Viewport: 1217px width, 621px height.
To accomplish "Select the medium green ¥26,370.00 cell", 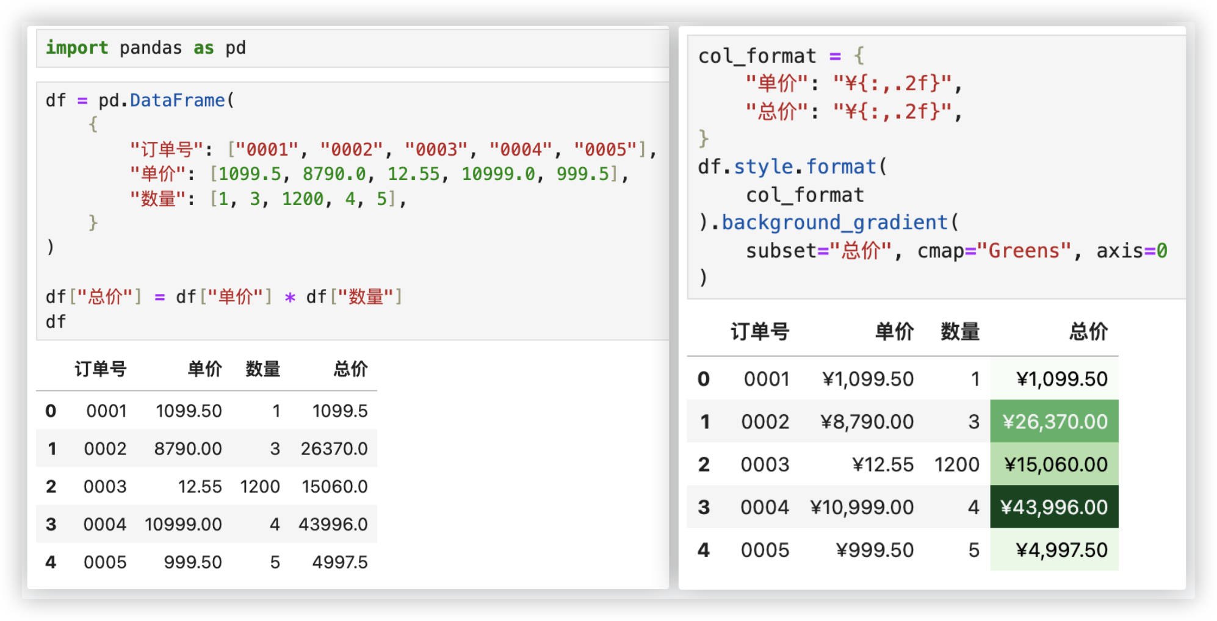I will 1054,422.
